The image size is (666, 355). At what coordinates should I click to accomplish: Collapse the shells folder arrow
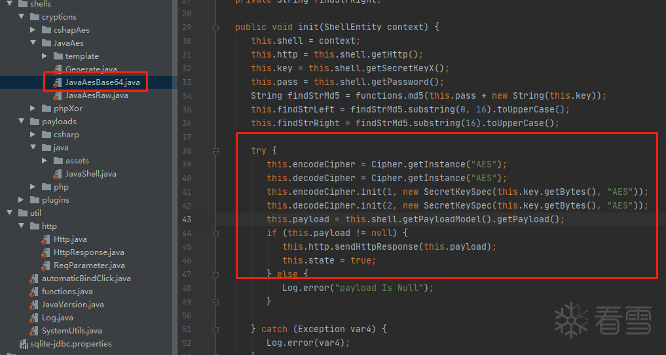9,4
